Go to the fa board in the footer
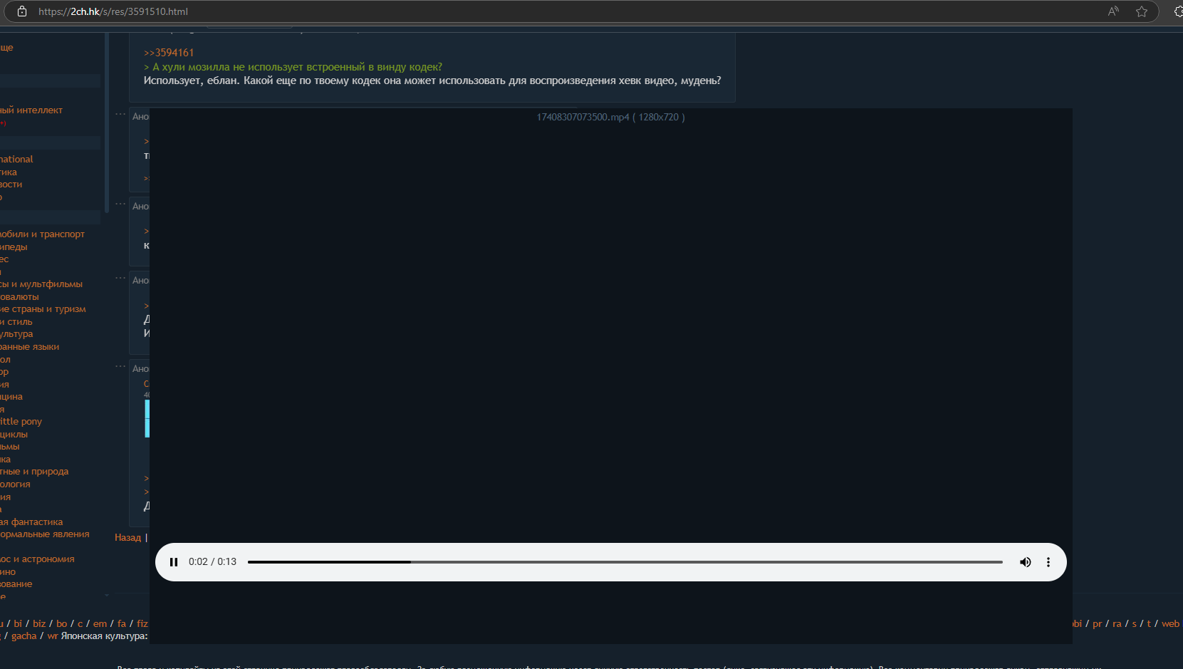 pyautogui.click(x=122, y=623)
